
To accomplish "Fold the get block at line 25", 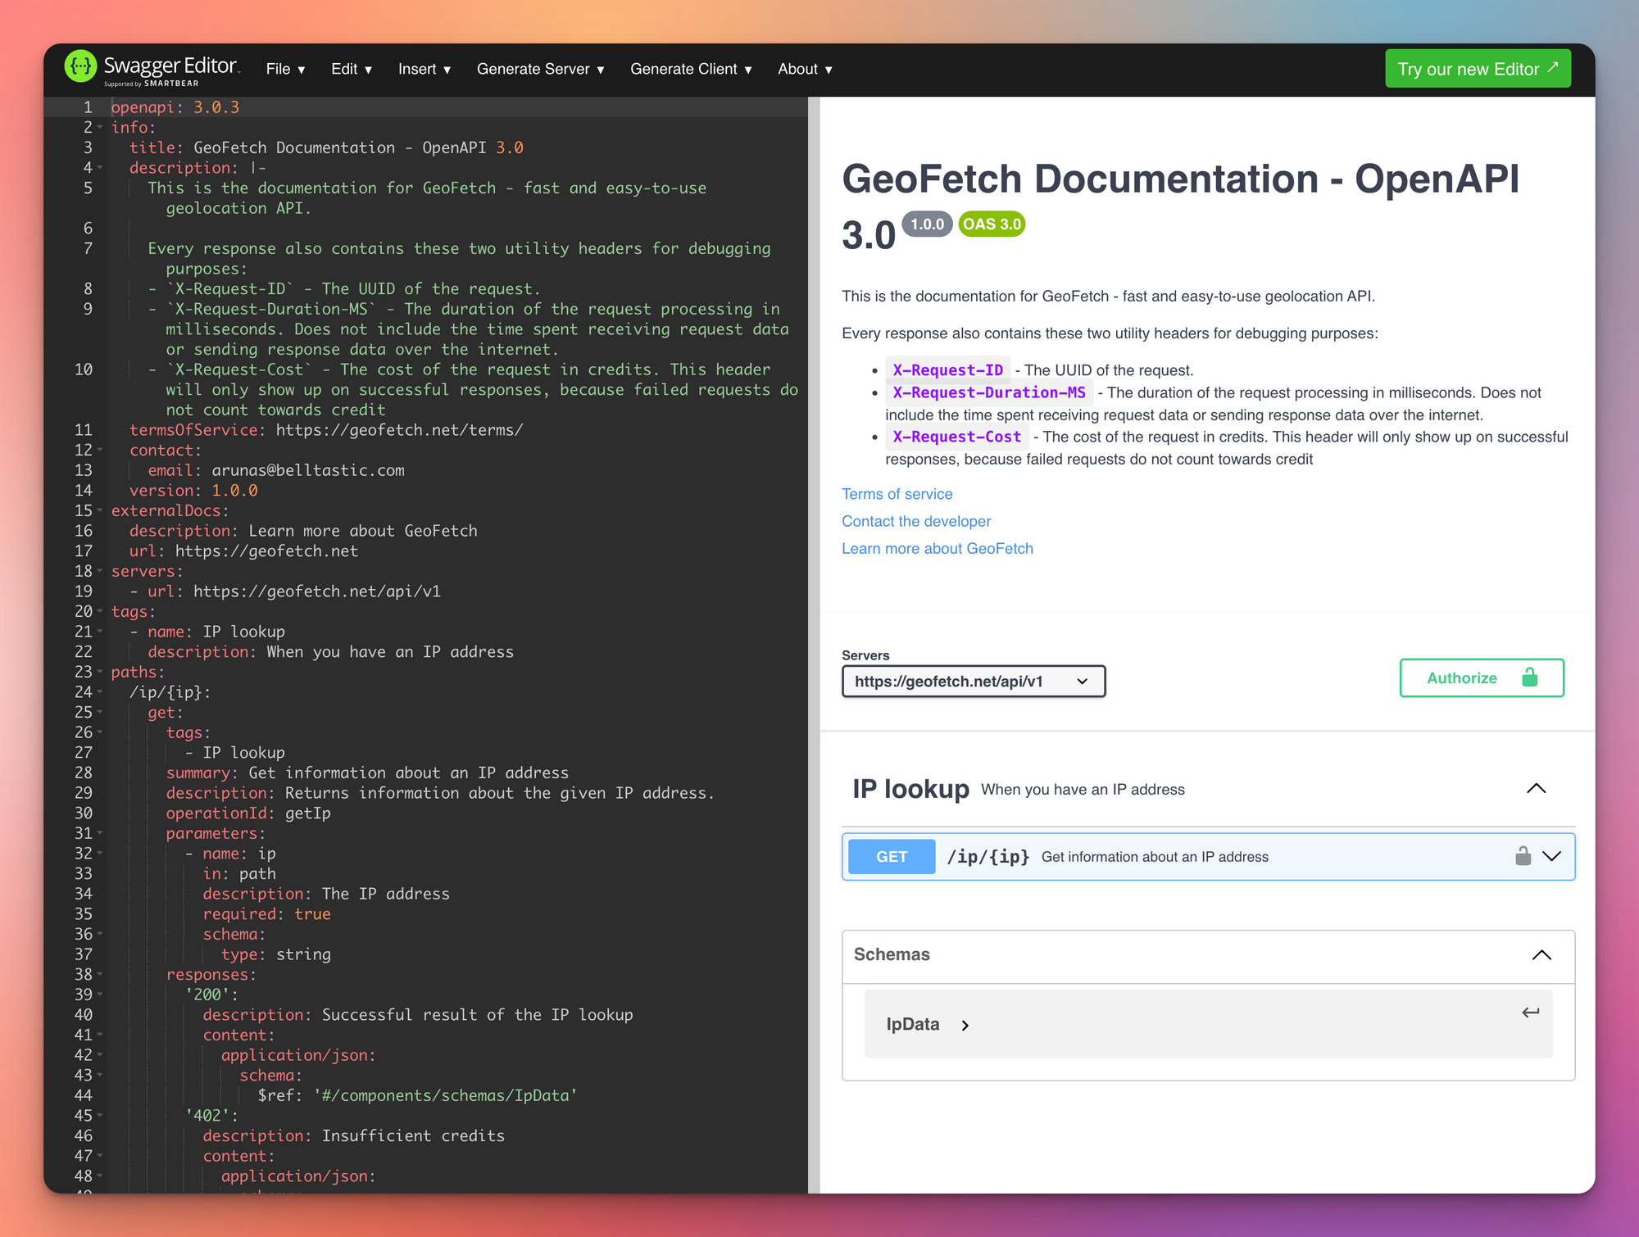I will (100, 713).
